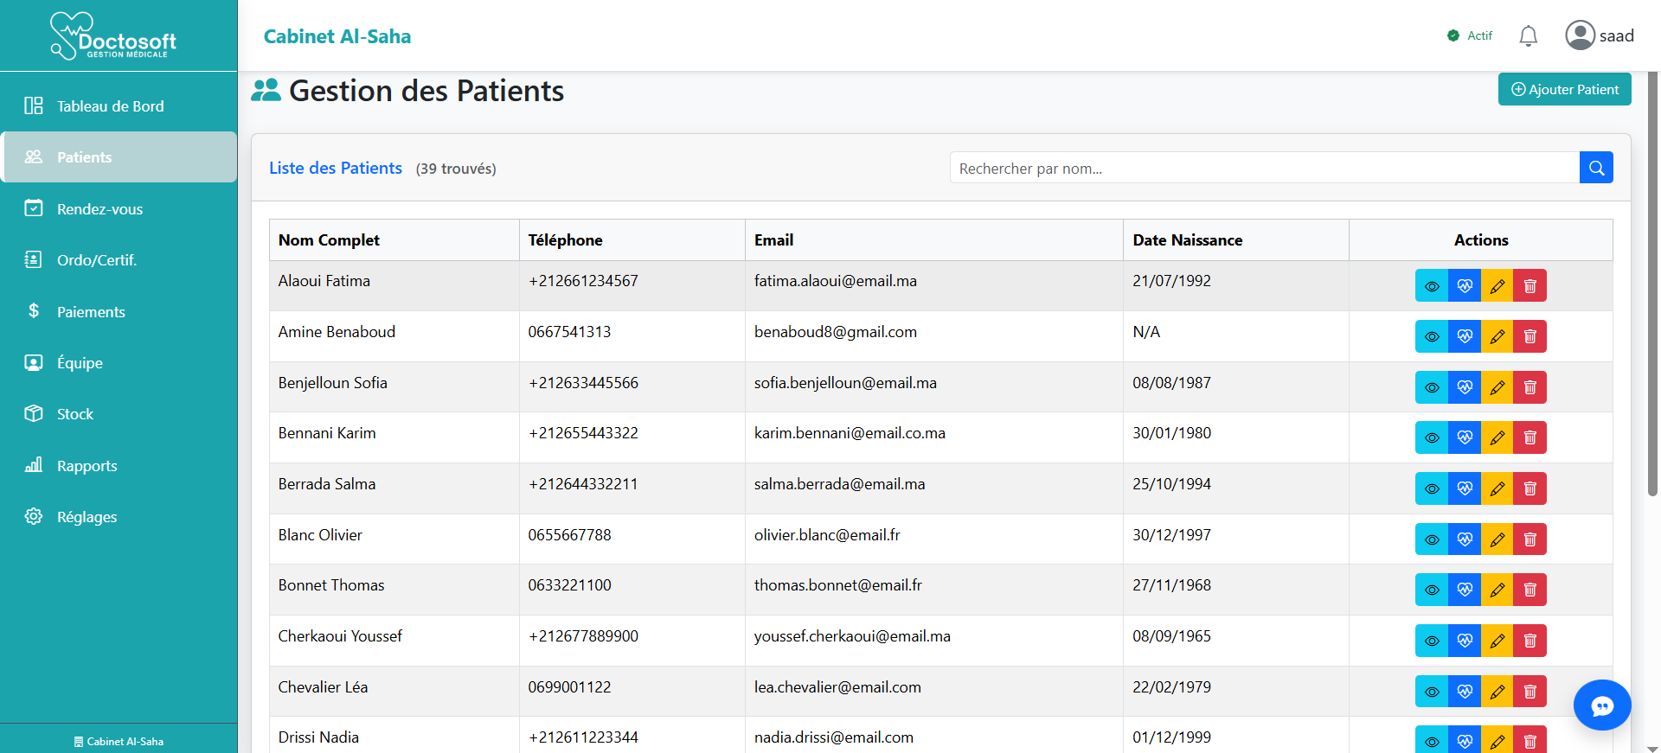This screenshot has height=753, width=1661.
Task: View Alaoui Fatima's details with eye icon
Action: [x=1432, y=286]
